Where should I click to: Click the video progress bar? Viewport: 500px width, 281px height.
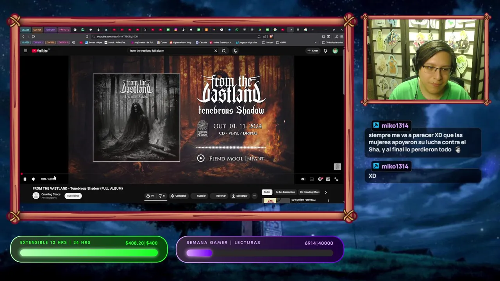pos(181,174)
